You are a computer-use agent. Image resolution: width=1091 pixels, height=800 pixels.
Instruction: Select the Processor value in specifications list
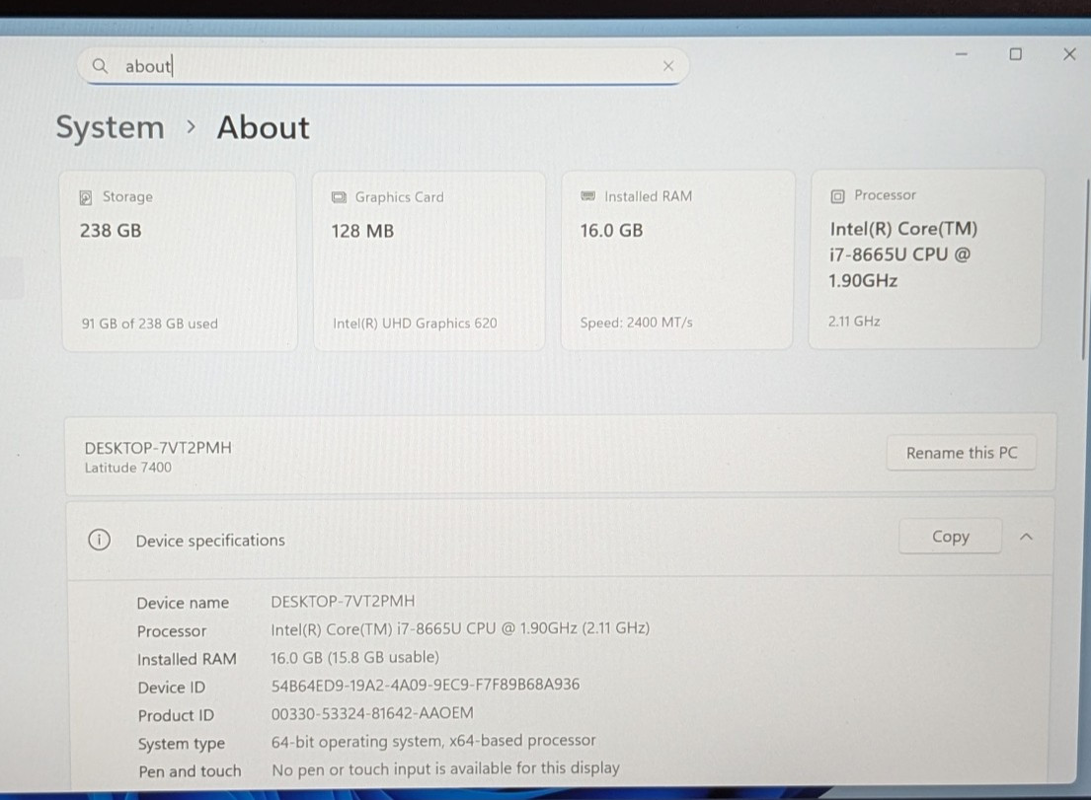(460, 629)
